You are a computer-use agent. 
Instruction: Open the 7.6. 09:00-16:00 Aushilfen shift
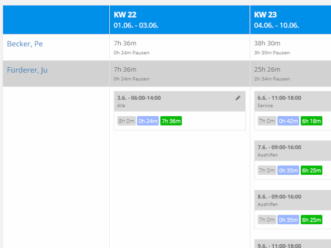[x=292, y=151]
